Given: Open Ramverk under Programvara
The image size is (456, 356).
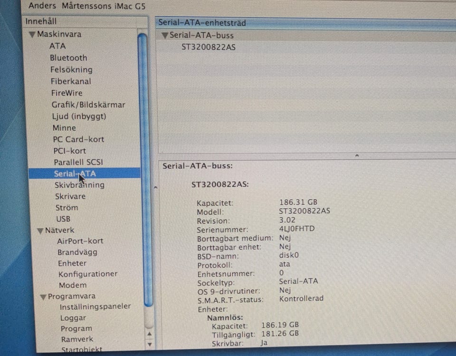Looking at the screenshot, I should [x=77, y=339].
